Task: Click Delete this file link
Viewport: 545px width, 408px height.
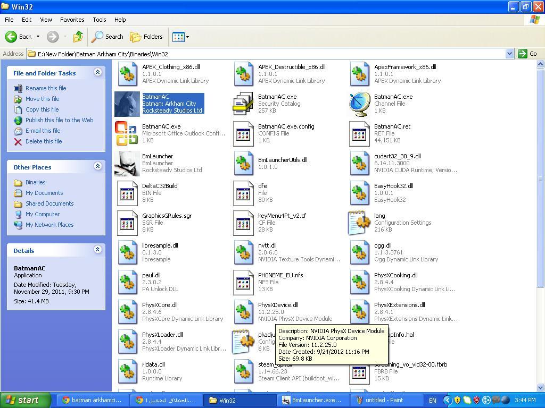Action: tap(44, 141)
